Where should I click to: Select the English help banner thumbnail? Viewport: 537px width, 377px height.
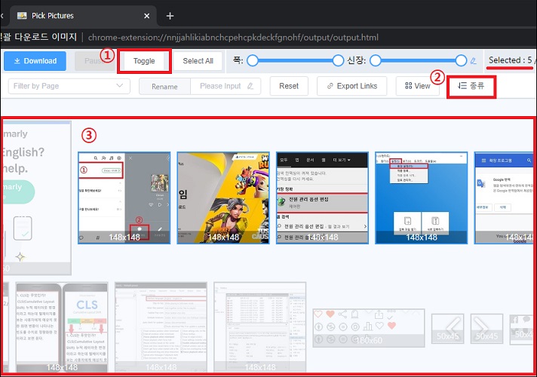(37, 198)
